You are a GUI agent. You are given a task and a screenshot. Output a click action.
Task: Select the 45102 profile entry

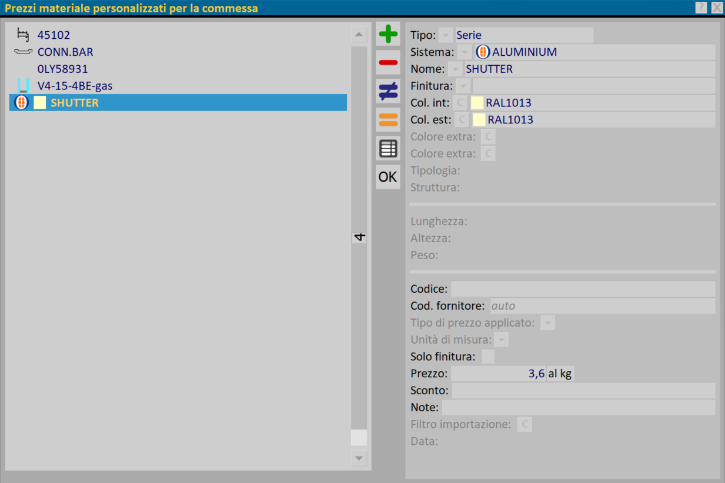tap(54, 35)
